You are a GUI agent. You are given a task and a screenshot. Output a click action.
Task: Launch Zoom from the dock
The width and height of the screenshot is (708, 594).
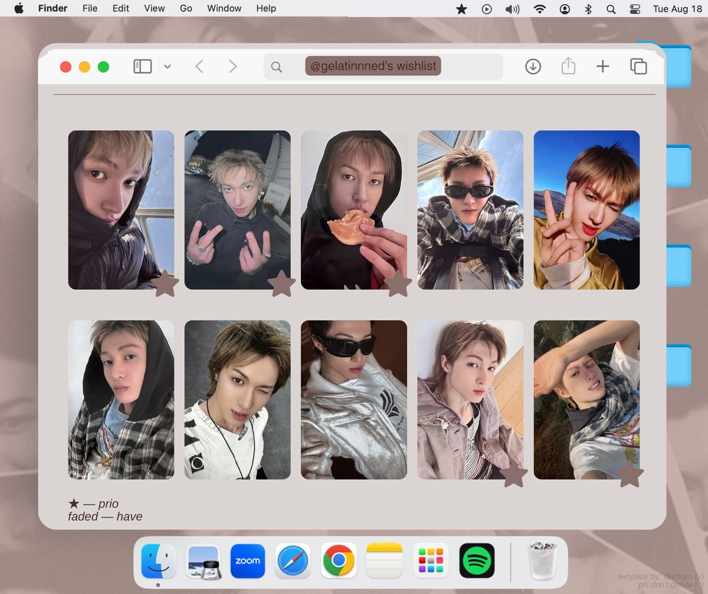[x=248, y=560]
